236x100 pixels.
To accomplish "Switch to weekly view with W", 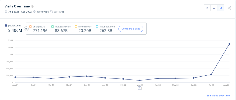I will [214, 8].
